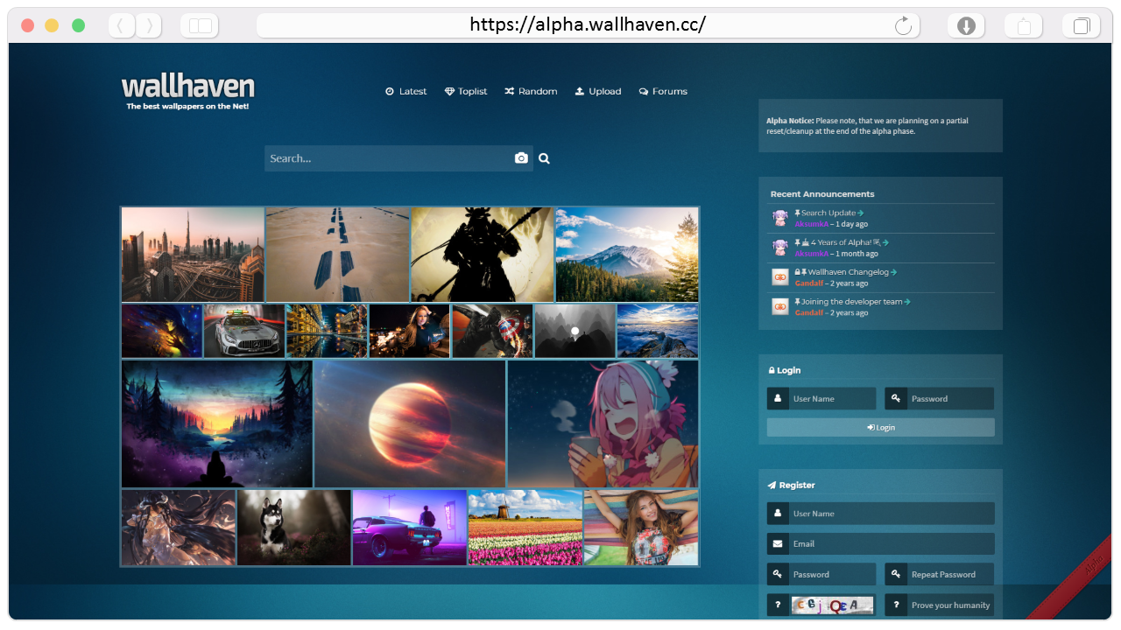
Task: Click the address bar URL
Action: [x=588, y=25]
